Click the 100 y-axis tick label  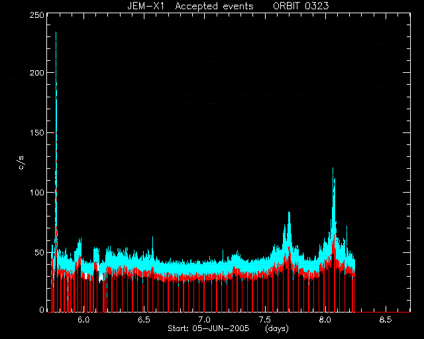(x=37, y=193)
